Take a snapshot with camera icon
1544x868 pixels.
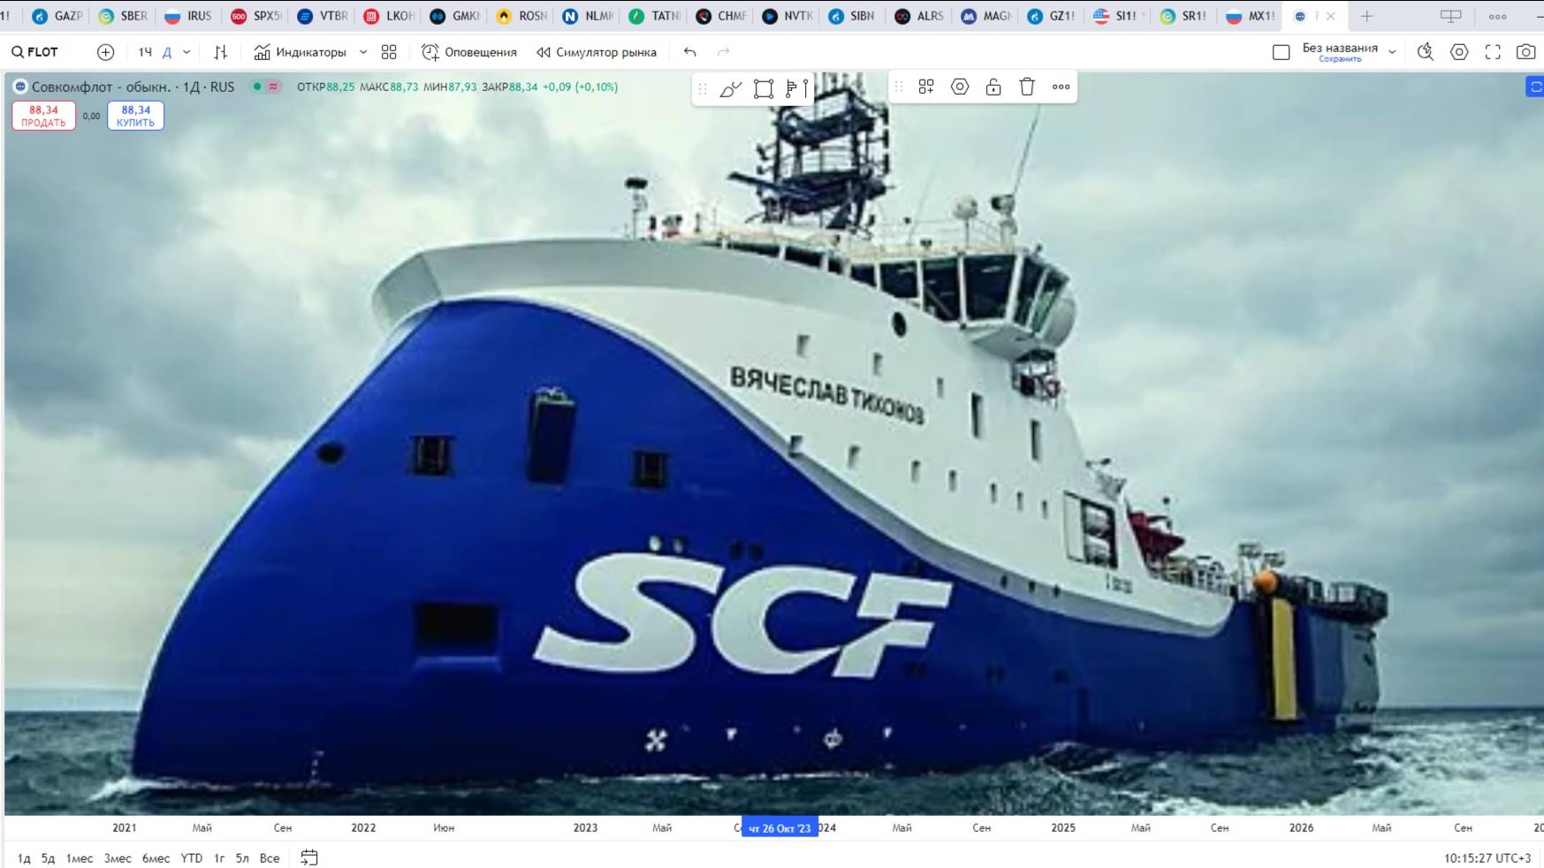(x=1525, y=52)
